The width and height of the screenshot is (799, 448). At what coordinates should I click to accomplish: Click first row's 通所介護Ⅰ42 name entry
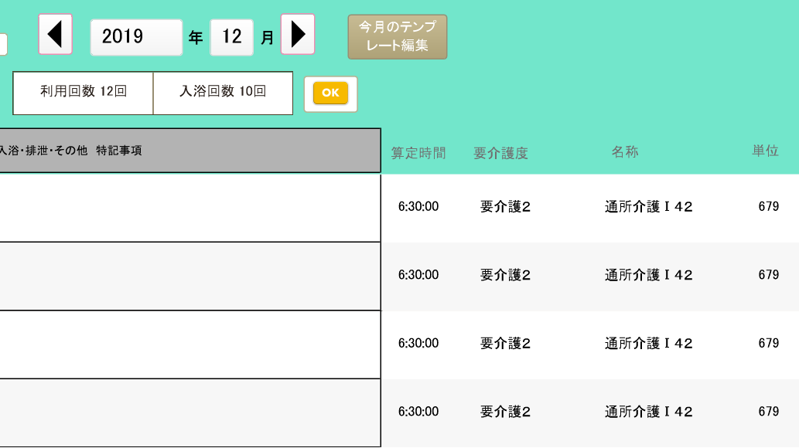pyautogui.click(x=649, y=207)
